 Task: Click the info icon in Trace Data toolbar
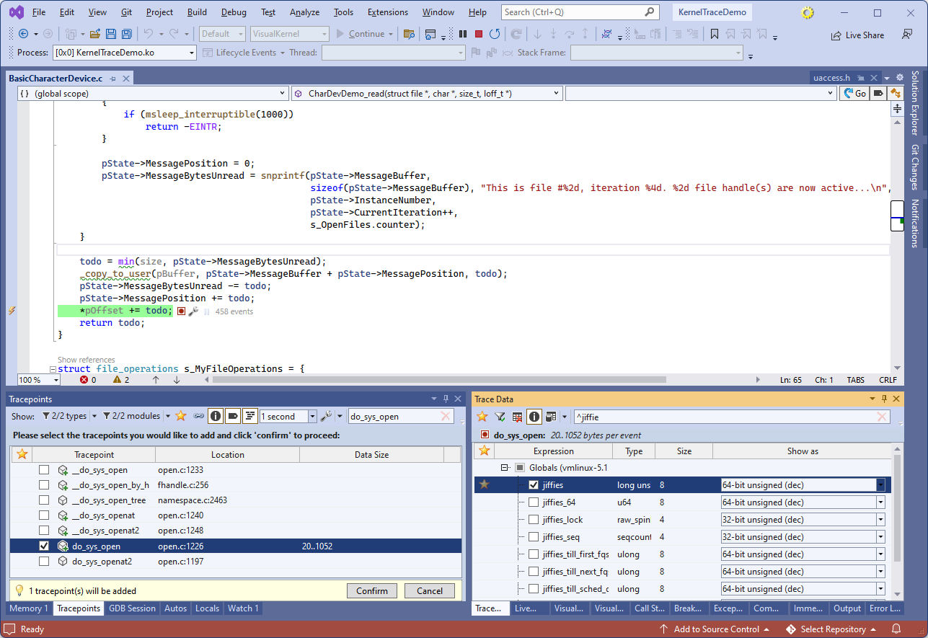[534, 417]
